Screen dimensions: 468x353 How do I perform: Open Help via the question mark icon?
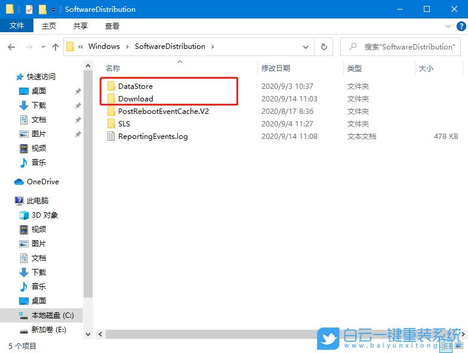[461, 26]
